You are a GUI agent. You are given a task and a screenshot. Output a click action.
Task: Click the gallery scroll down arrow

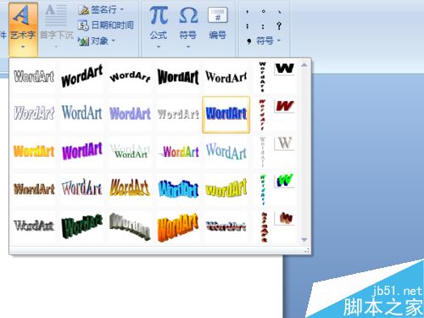(304, 240)
